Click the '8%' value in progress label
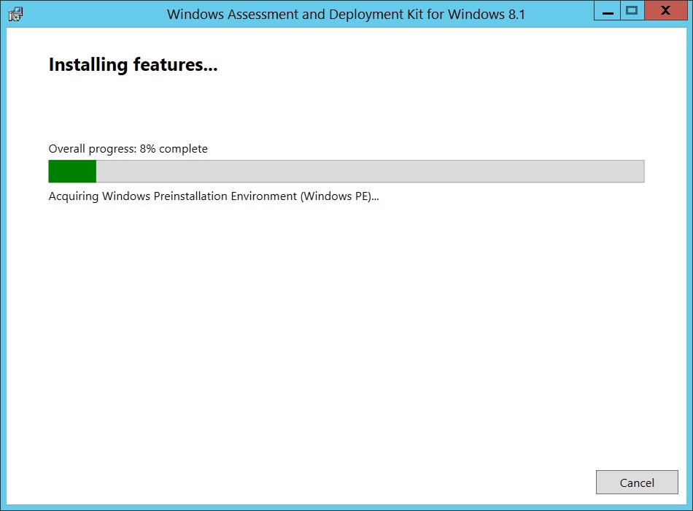The width and height of the screenshot is (693, 511). pyautogui.click(x=147, y=149)
